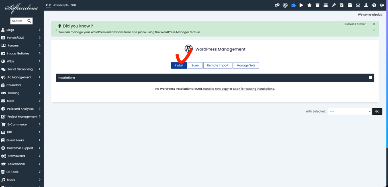Switch to the JavaScripts tab

click(x=61, y=5)
